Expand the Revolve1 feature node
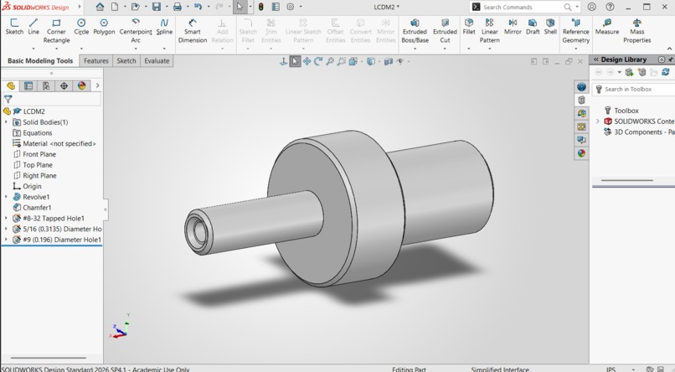The image size is (675, 372). click(6, 197)
